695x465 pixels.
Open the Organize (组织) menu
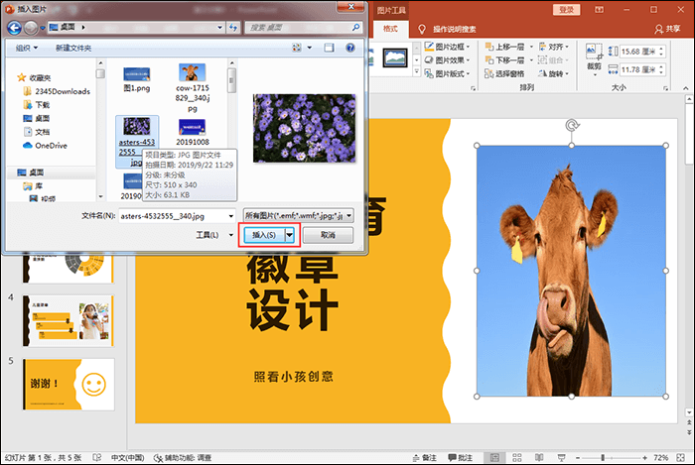26,48
